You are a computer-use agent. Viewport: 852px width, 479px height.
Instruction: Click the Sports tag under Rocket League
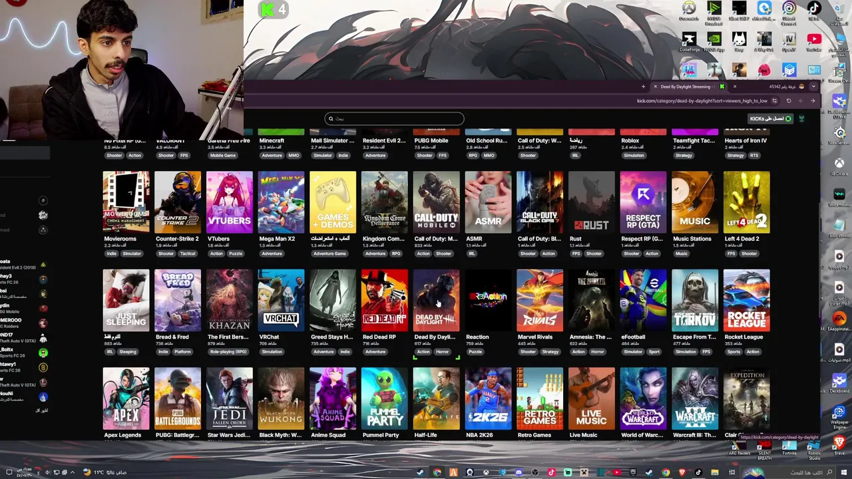pos(734,351)
